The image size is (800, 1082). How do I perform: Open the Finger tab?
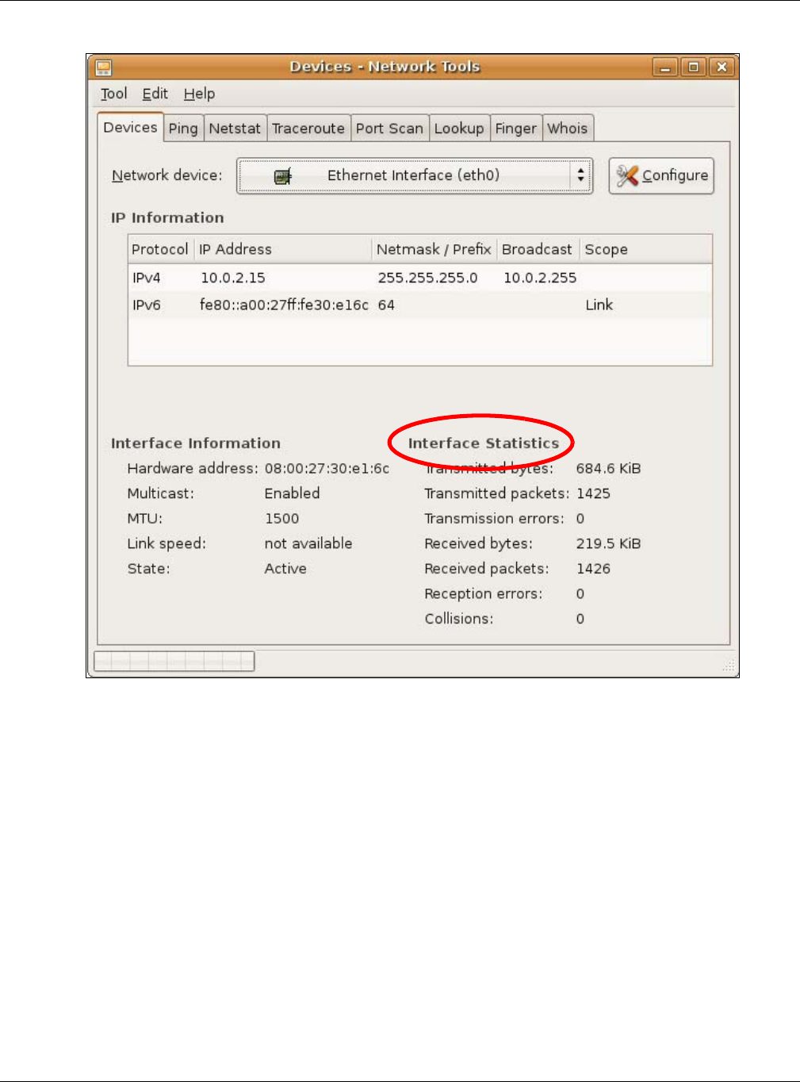coord(516,129)
